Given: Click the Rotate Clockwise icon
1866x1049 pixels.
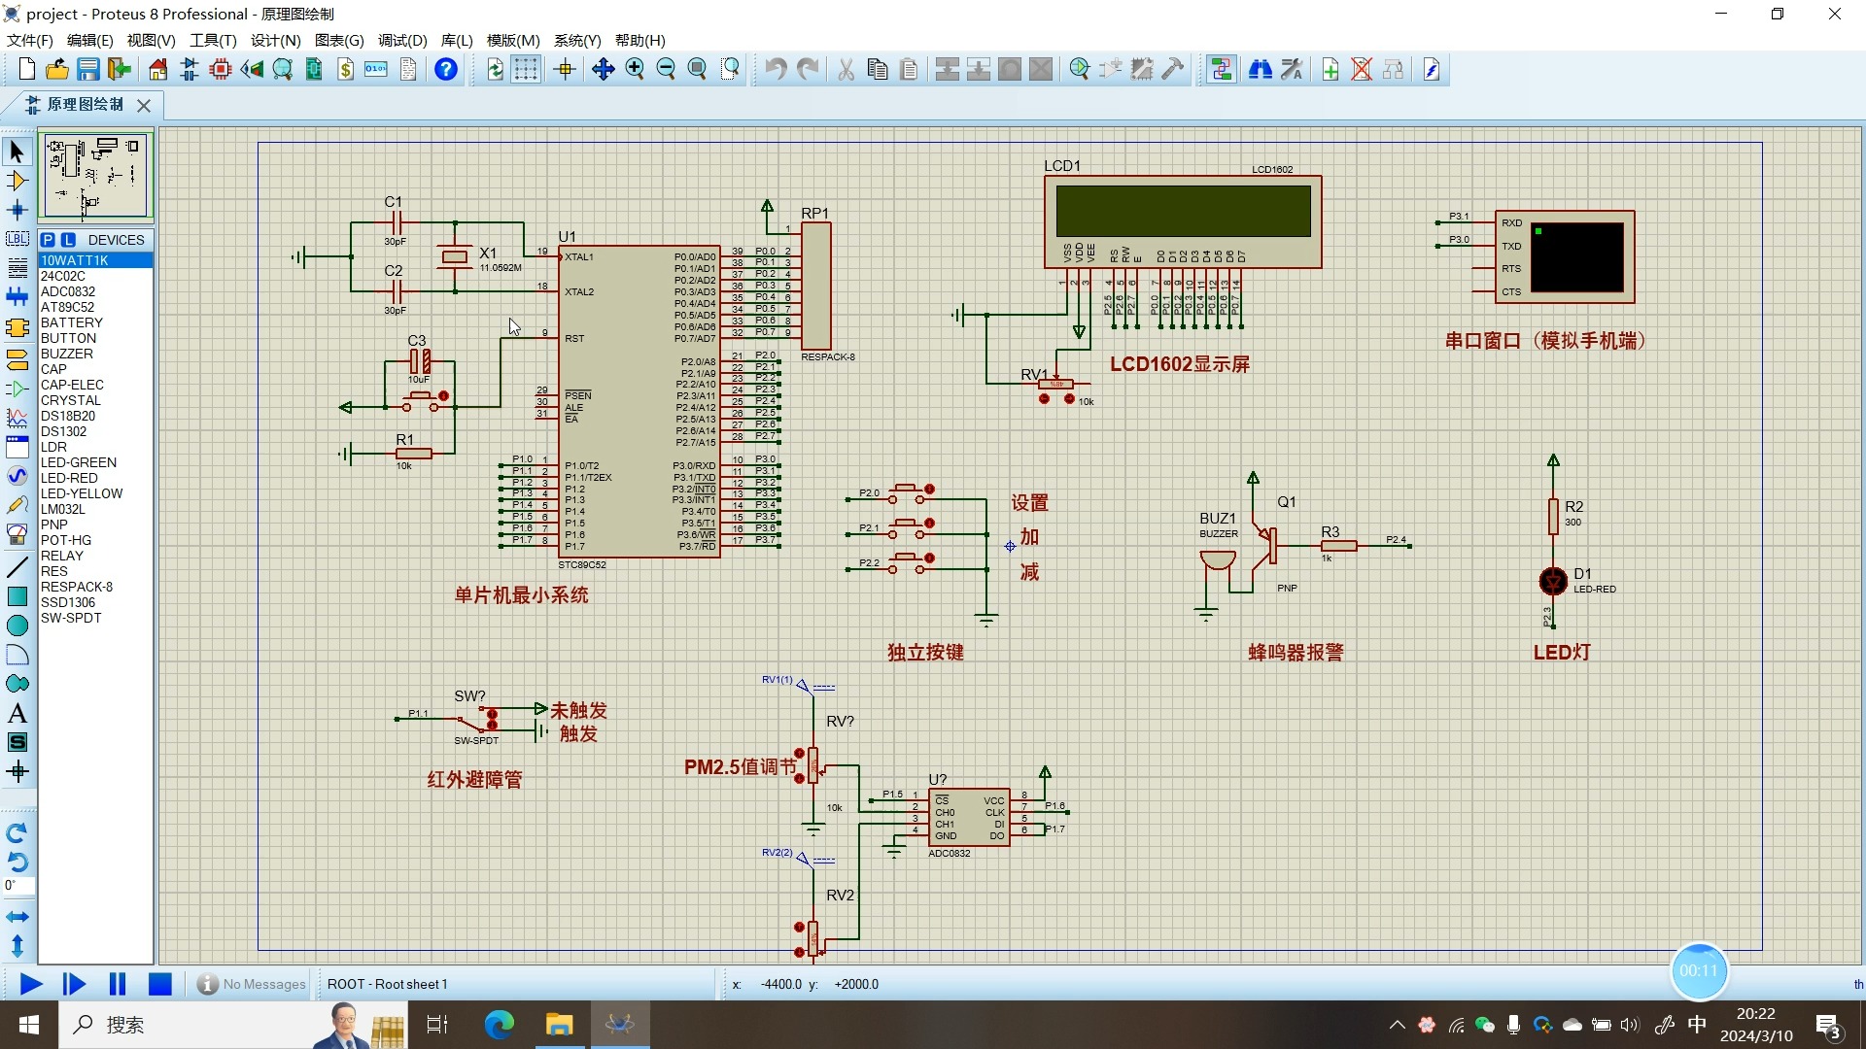Looking at the screenshot, I should [17, 832].
